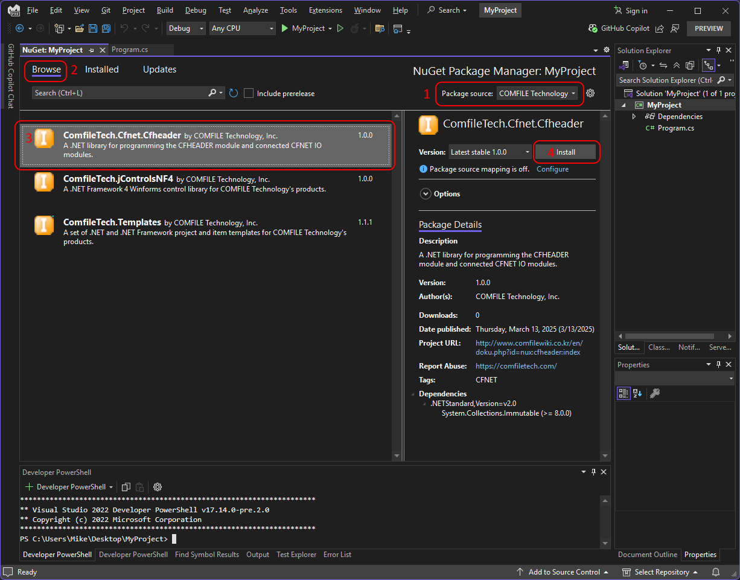Toggle Show All Files in Solution Explorer
Viewport: 740px width, 580px height.
[689, 65]
